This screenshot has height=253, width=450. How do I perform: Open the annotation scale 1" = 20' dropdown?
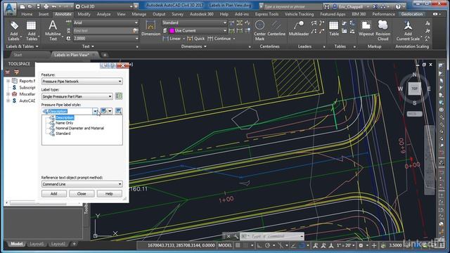click(345, 245)
